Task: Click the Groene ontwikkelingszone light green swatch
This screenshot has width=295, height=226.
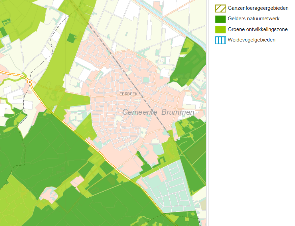Action: coord(220,29)
